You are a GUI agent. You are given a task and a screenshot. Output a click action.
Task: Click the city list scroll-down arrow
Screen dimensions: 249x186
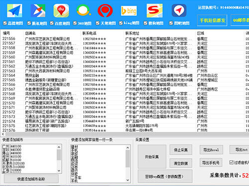point(59,170)
